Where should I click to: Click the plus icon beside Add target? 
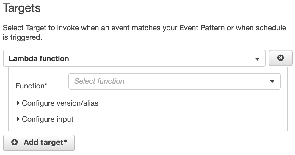tap(14, 143)
